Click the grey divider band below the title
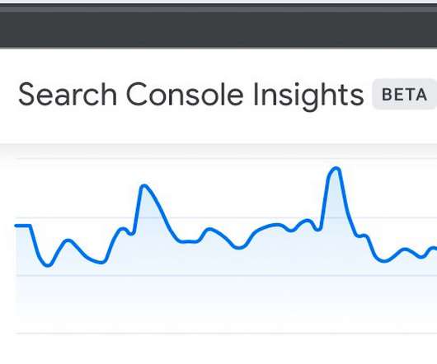 coord(218,150)
